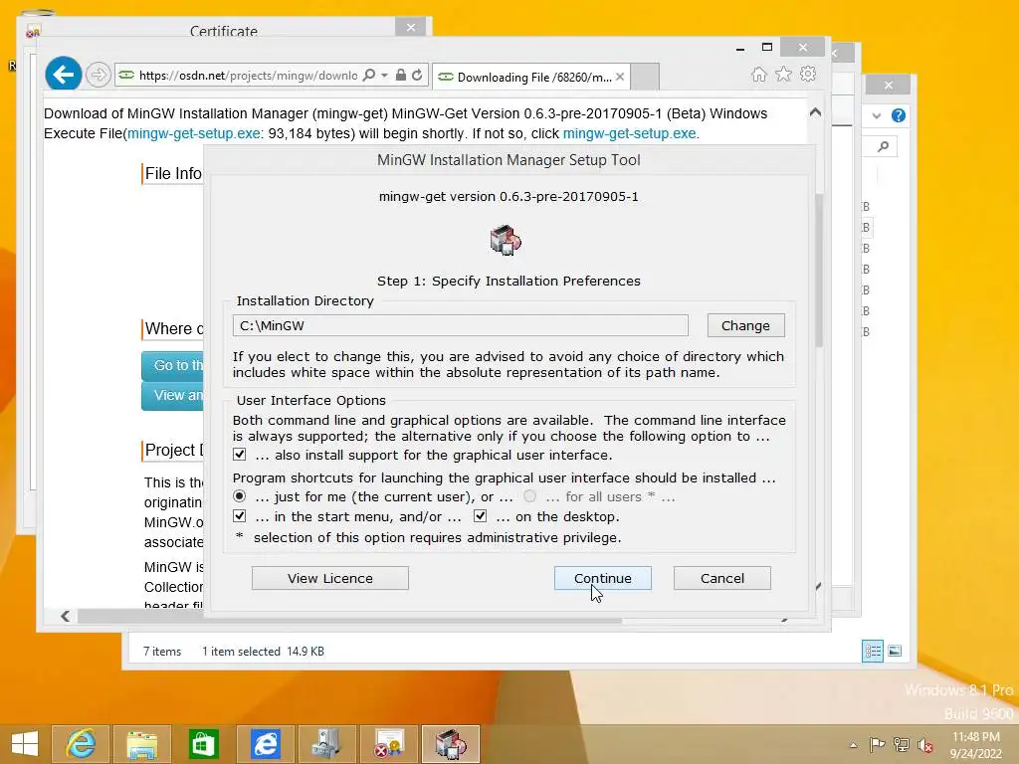Click the Continue button in setup tool
The height and width of the screenshot is (764, 1019).
tap(602, 578)
